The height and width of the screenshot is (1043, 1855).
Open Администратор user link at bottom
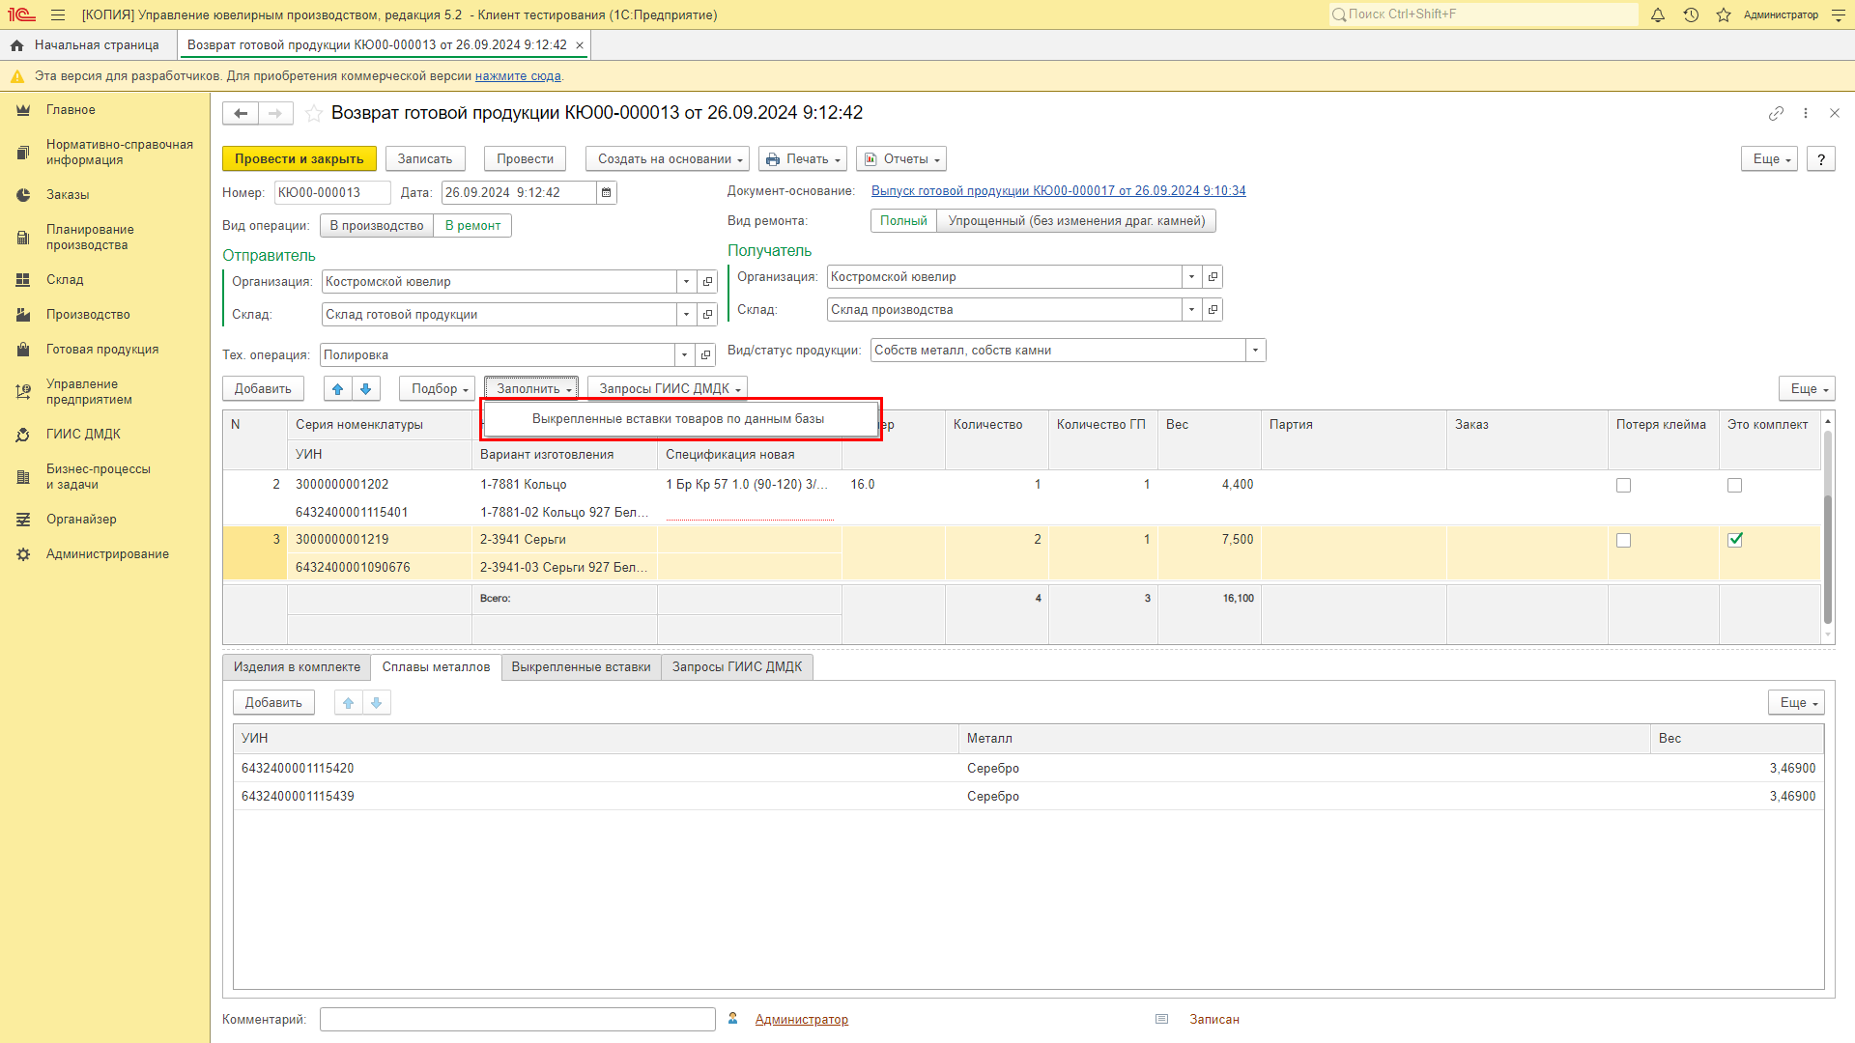pos(801,1020)
